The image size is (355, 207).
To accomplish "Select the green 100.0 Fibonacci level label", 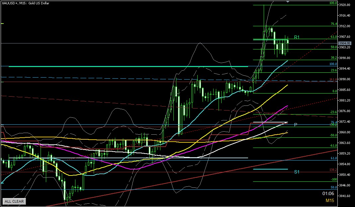I will click(x=333, y=3).
